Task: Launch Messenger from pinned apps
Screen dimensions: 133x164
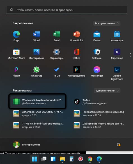Action: coord(97,71)
